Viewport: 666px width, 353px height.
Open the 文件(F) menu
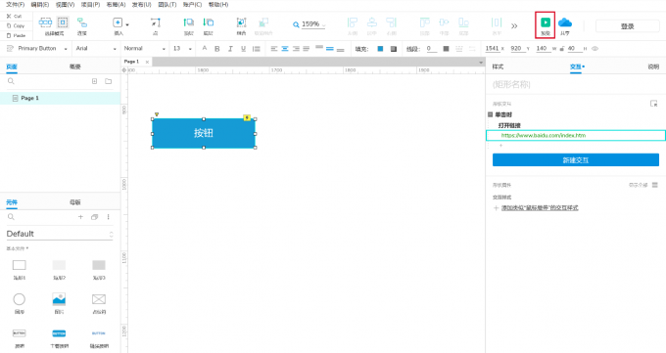(x=15, y=5)
